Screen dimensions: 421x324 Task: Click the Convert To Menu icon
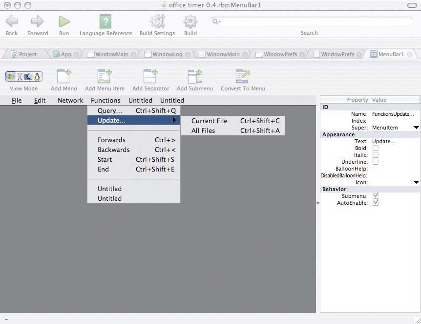point(243,77)
